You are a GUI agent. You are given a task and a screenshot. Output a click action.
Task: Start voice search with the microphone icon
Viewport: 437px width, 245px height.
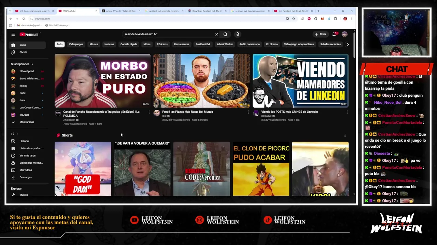(238, 34)
